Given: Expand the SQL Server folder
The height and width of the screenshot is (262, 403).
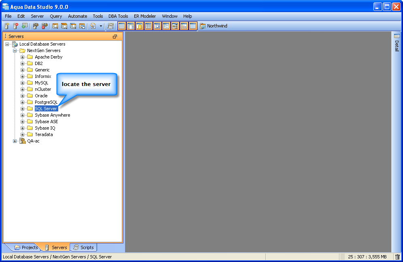Looking at the screenshot, I should (23, 109).
